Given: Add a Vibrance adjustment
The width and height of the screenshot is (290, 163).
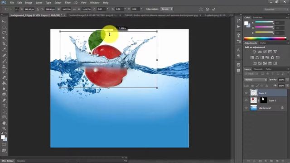Looking at the screenshot, I should click(x=275, y=52).
